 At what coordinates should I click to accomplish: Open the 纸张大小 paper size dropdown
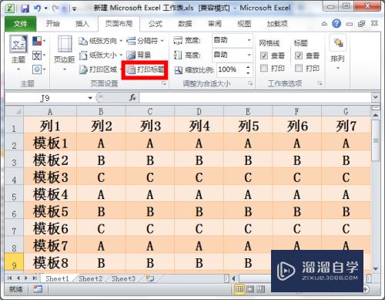click(100, 55)
